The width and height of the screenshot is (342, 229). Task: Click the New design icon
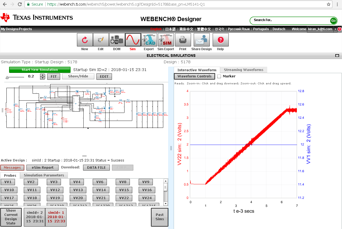tap(85, 40)
